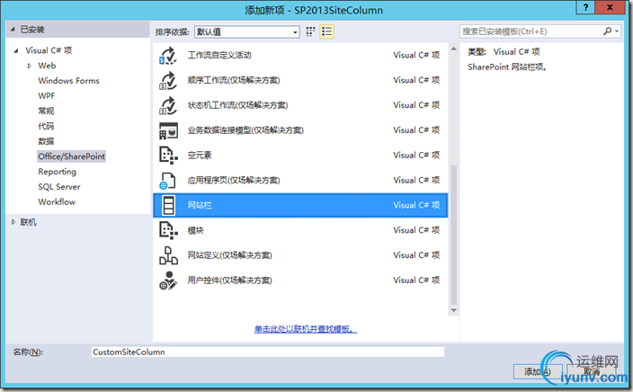The width and height of the screenshot is (633, 392).
Task: Select 常规 category
Action: click(x=46, y=111)
